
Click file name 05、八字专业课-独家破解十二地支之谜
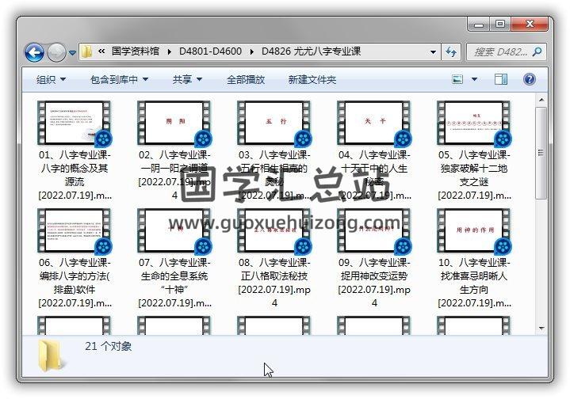474,175
